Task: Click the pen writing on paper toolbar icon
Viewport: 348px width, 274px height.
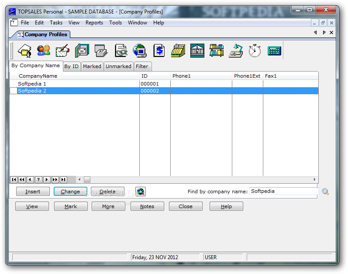Action: pos(63,51)
